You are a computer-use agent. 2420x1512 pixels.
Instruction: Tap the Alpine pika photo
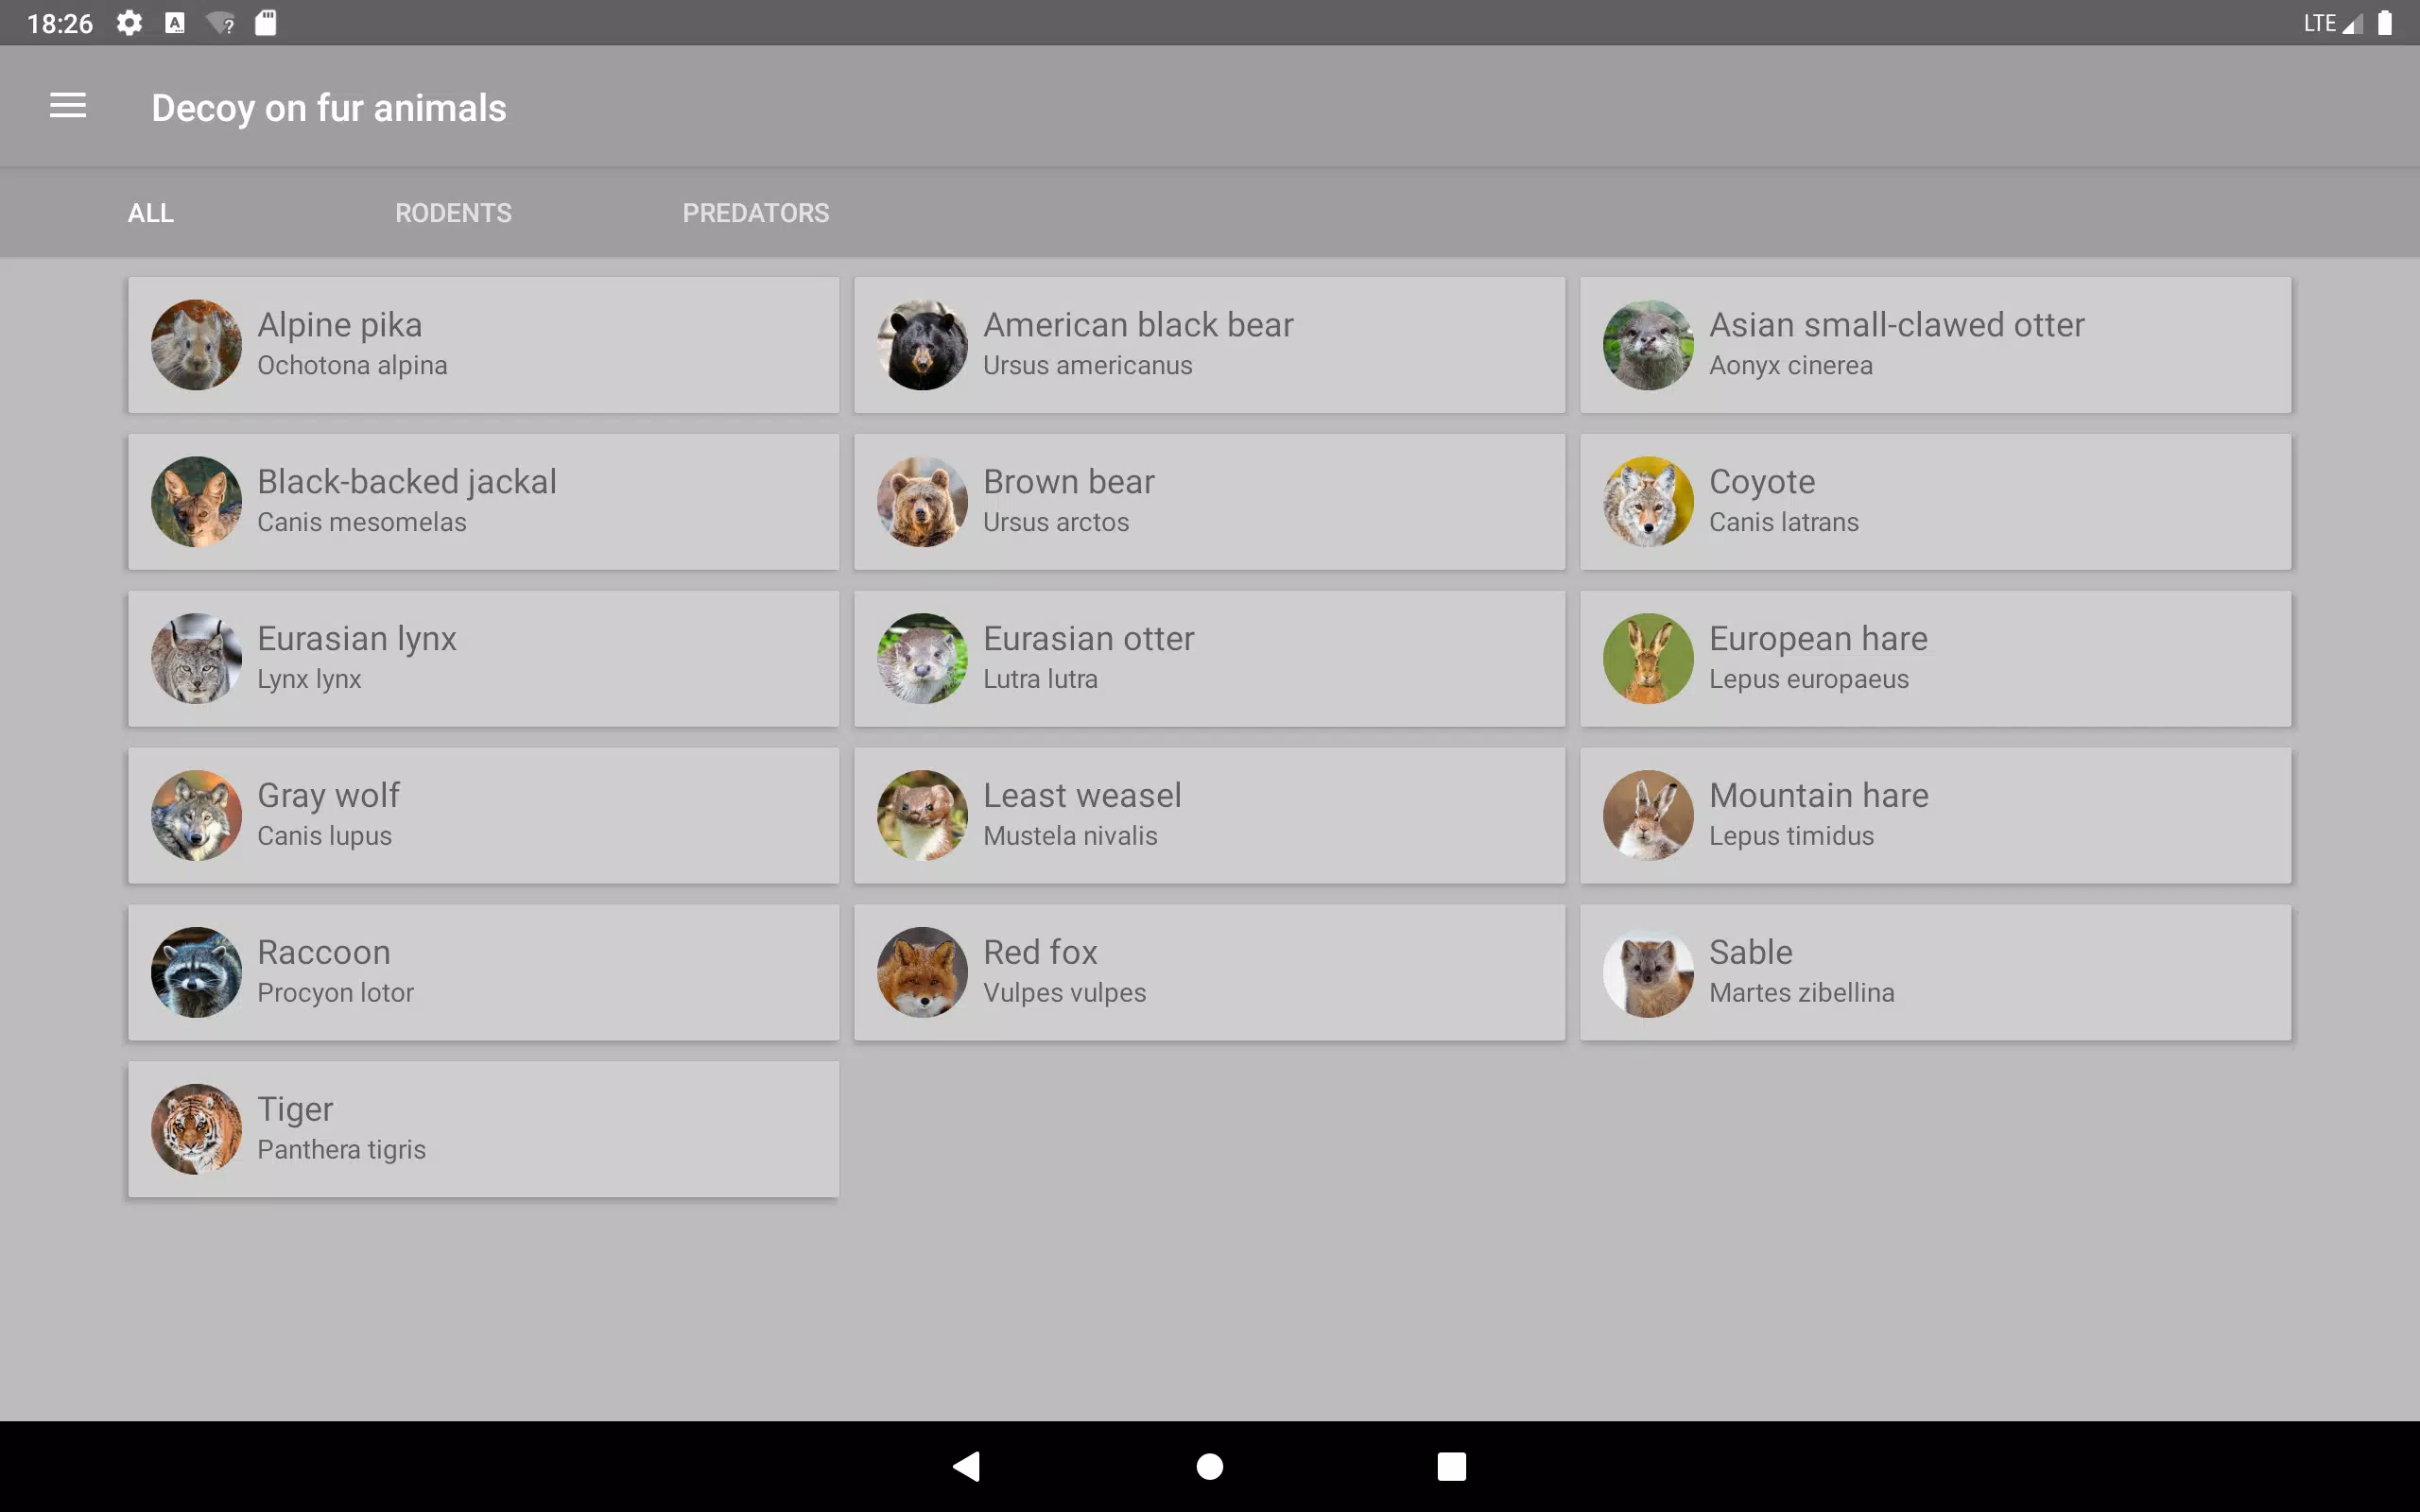pyautogui.click(x=196, y=345)
